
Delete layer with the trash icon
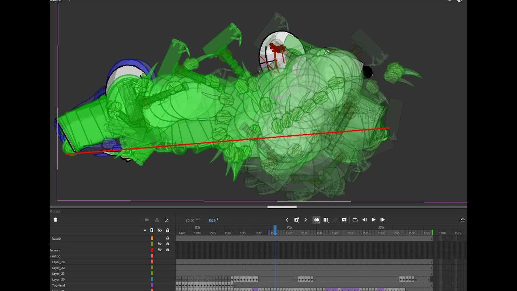[55, 220]
